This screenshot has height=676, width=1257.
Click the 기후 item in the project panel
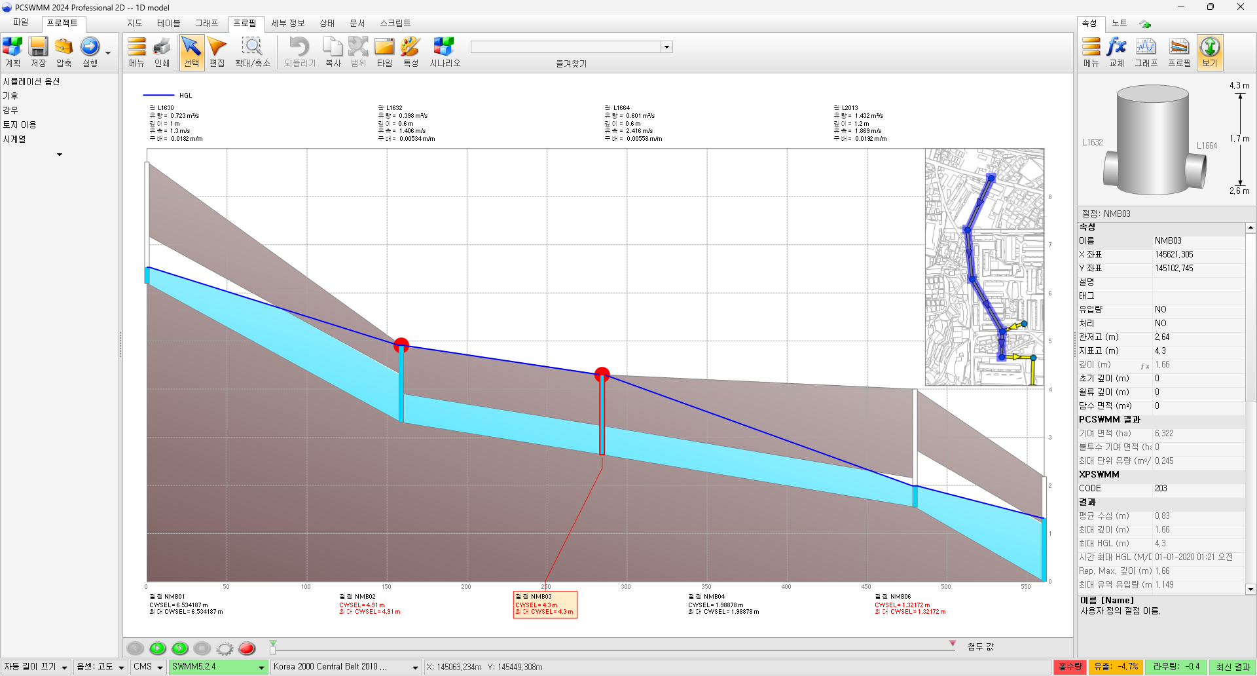point(10,96)
